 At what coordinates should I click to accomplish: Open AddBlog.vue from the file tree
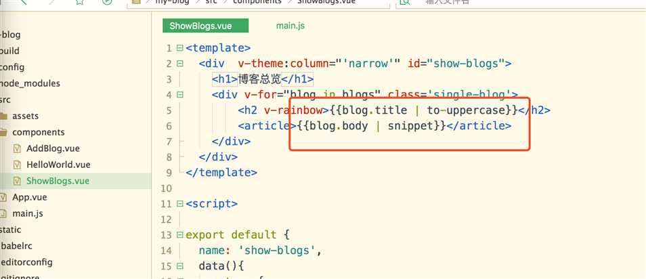pos(53,149)
